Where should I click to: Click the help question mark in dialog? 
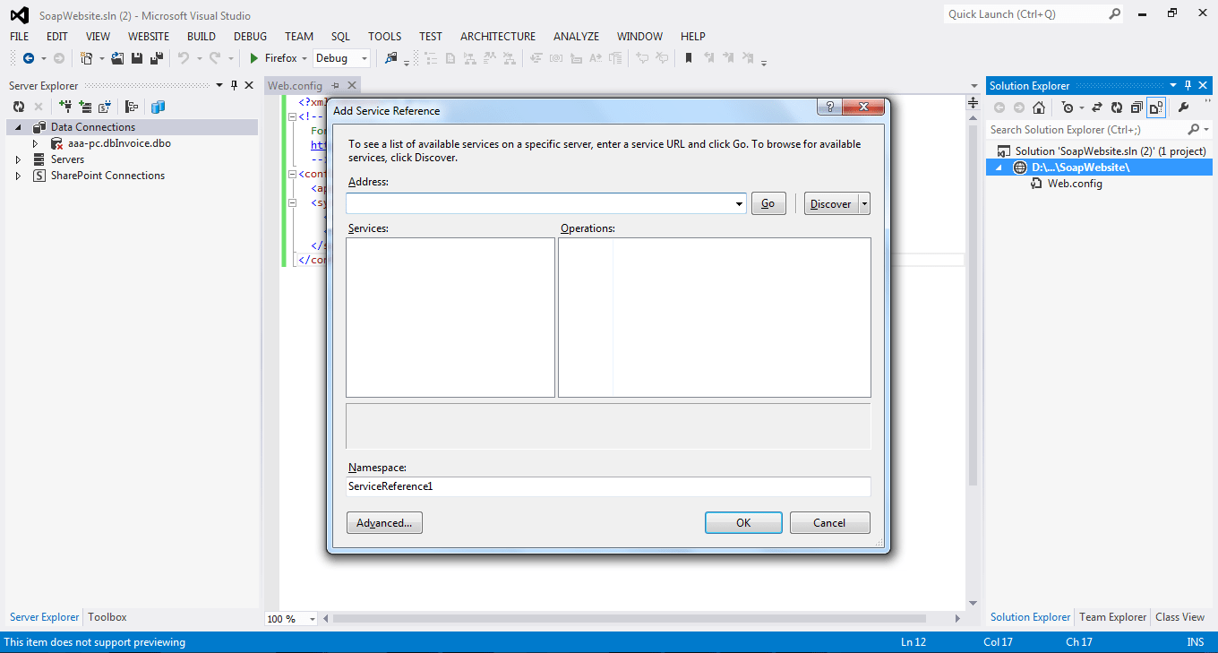click(x=830, y=107)
